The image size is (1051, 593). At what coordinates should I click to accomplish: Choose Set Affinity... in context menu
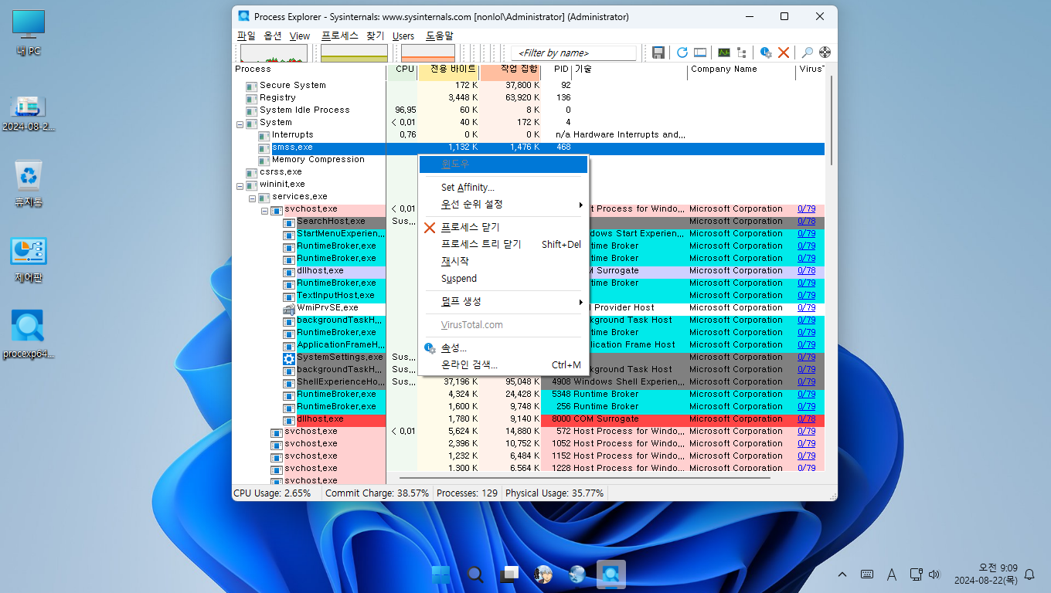pos(503,188)
